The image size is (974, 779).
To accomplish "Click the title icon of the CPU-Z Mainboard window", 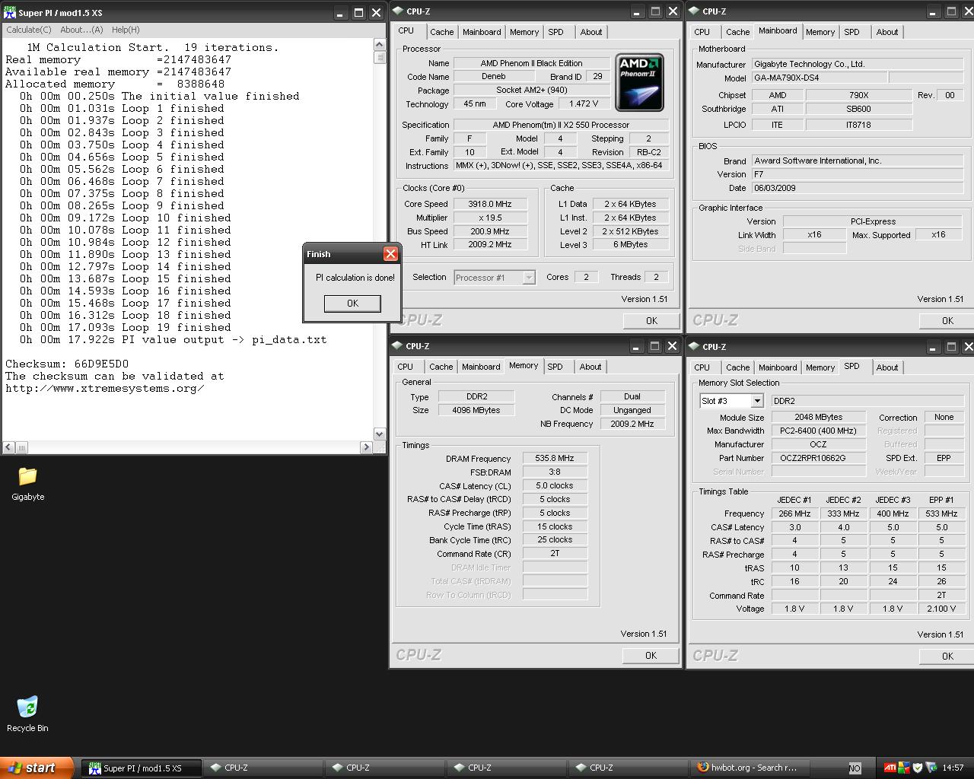I will pos(695,11).
